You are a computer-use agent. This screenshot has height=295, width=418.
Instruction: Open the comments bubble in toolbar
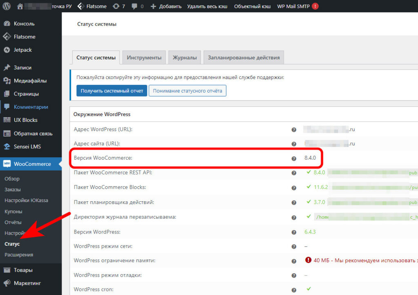[x=138, y=6]
